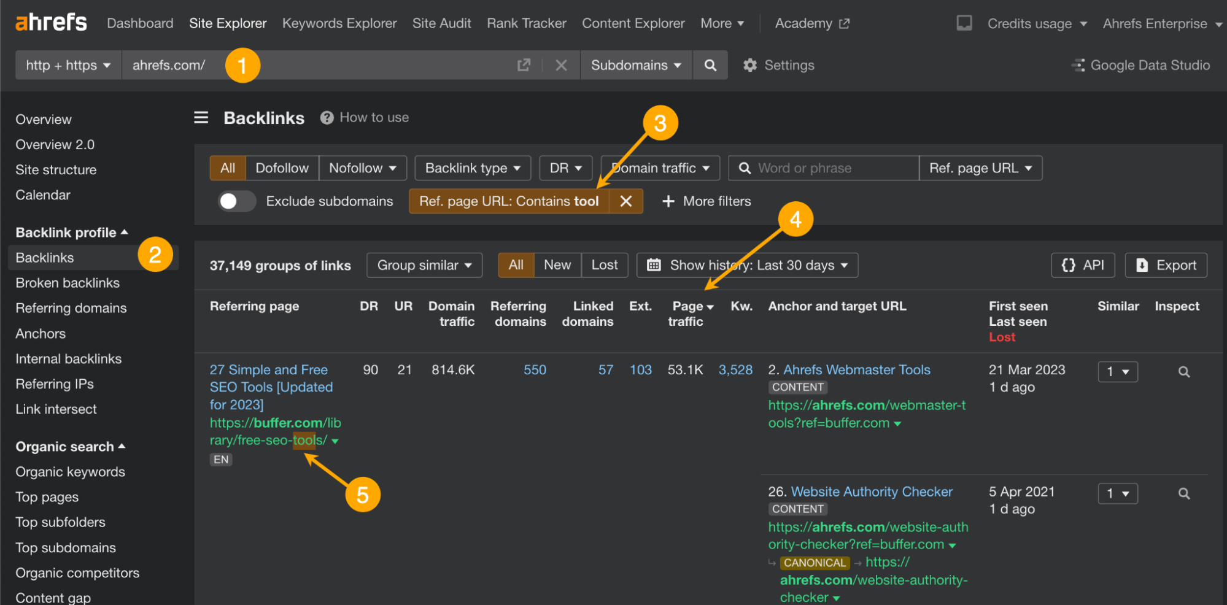Open the Settings gear icon
Image resolution: width=1227 pixels, height=605 pixels.
pos(750,65)
